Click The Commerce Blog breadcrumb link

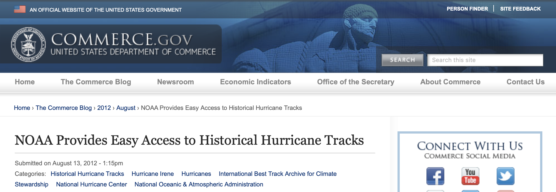(x=64, y=108)
